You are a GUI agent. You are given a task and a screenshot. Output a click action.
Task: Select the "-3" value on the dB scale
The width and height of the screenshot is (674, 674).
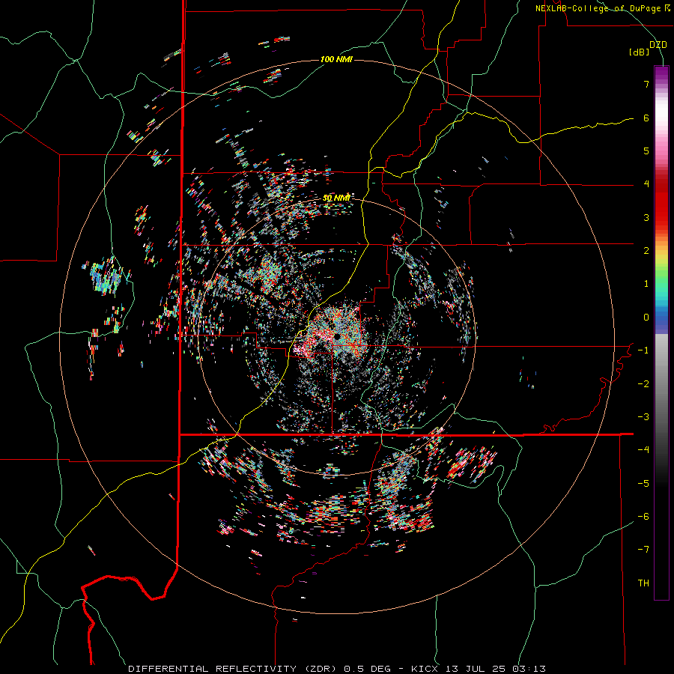click(x=643, y=417)
